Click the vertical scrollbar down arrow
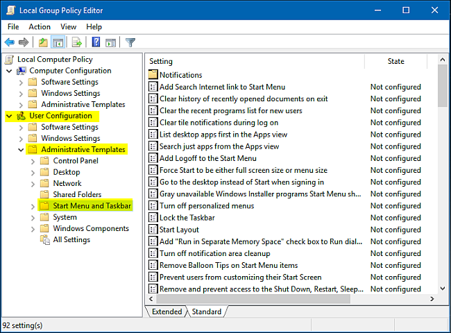 tap(443, 288)
